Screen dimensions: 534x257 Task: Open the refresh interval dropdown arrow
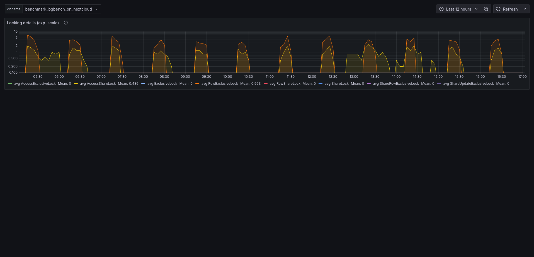525,9
